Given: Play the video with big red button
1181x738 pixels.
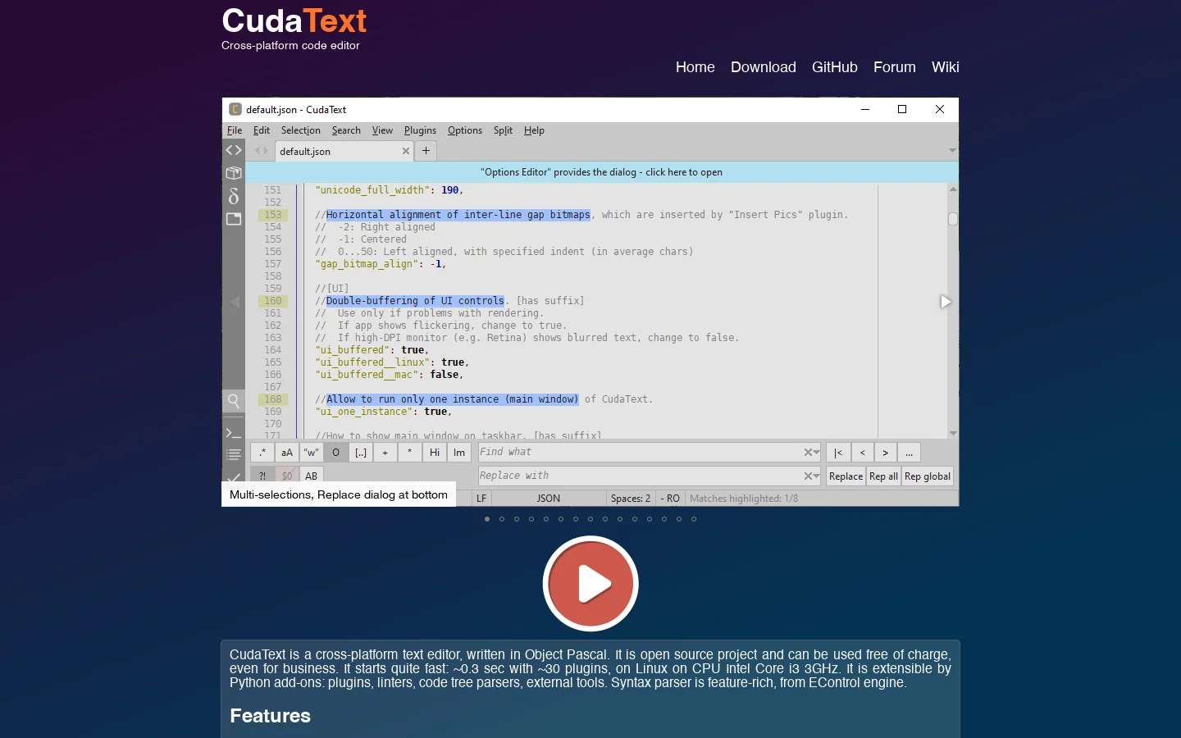Looking at the screenshot, I should (x=590, y=584).
